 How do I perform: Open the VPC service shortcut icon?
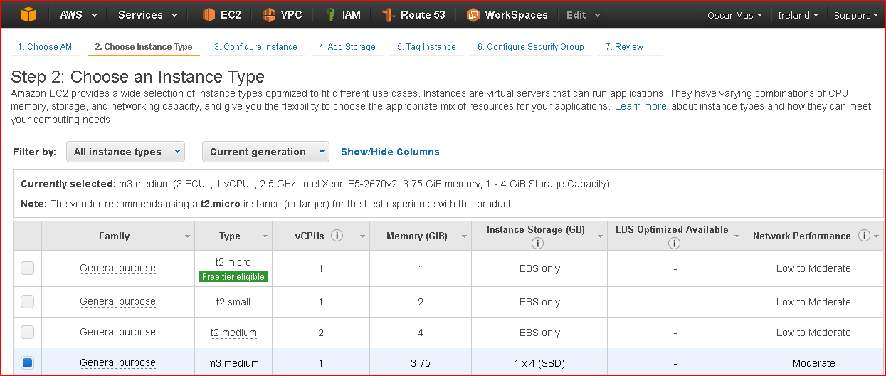(269, 14)
